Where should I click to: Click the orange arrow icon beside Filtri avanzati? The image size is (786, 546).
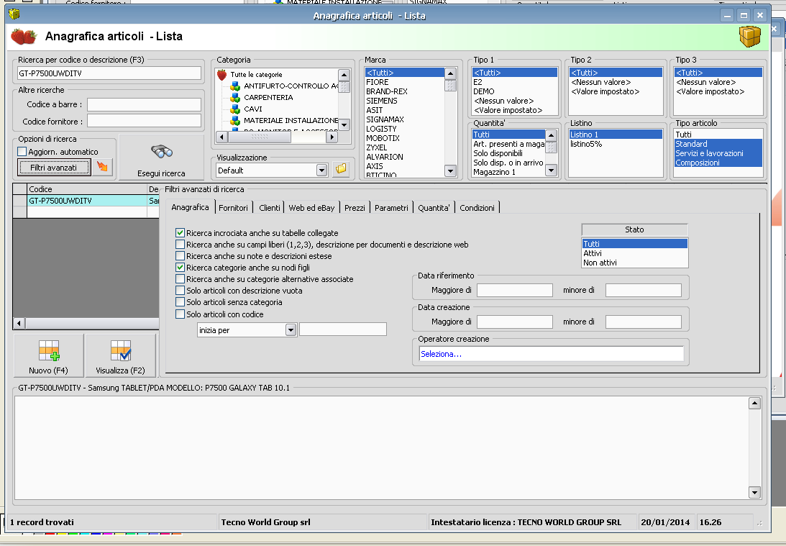point(104,167)
